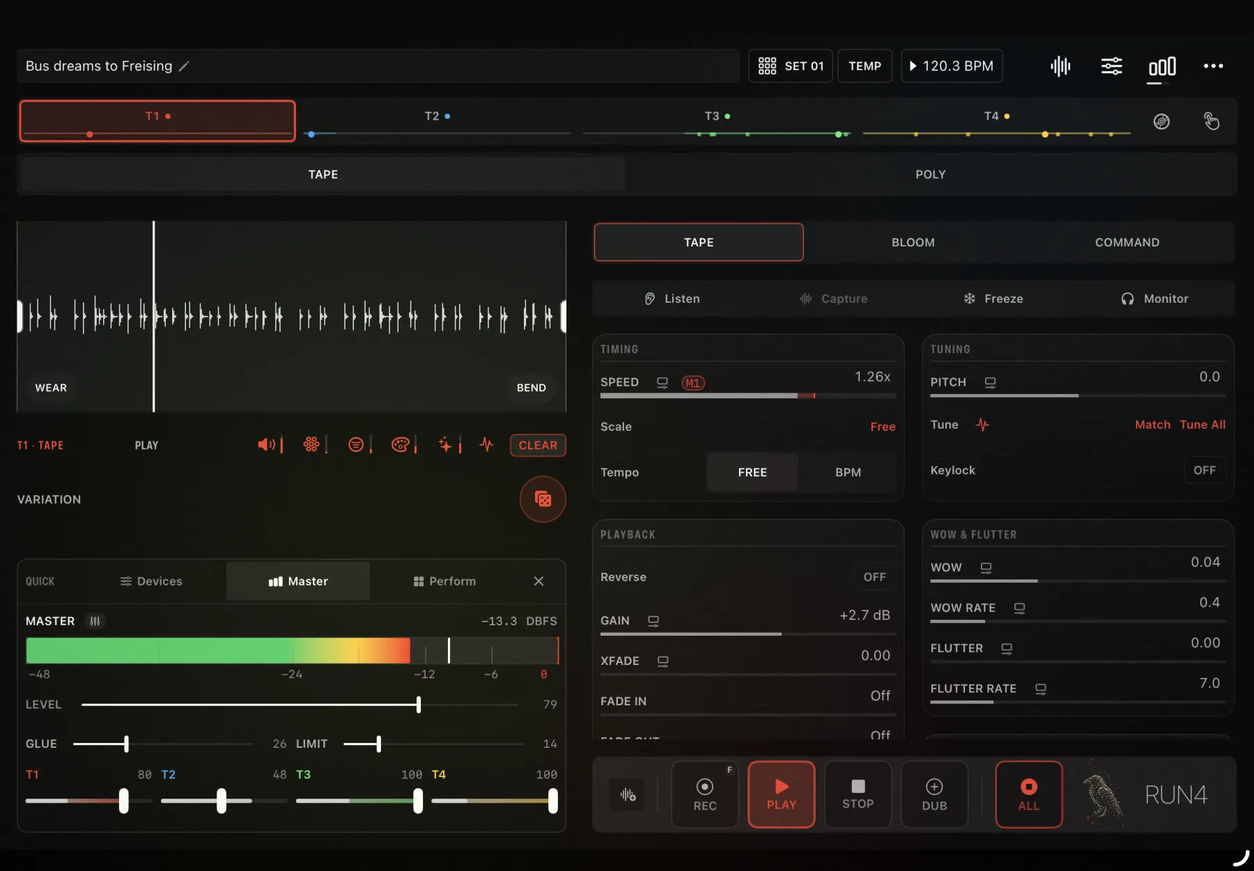Open the Perform quick tab
Screen dimensions: 1254x871
click(444, 581)
